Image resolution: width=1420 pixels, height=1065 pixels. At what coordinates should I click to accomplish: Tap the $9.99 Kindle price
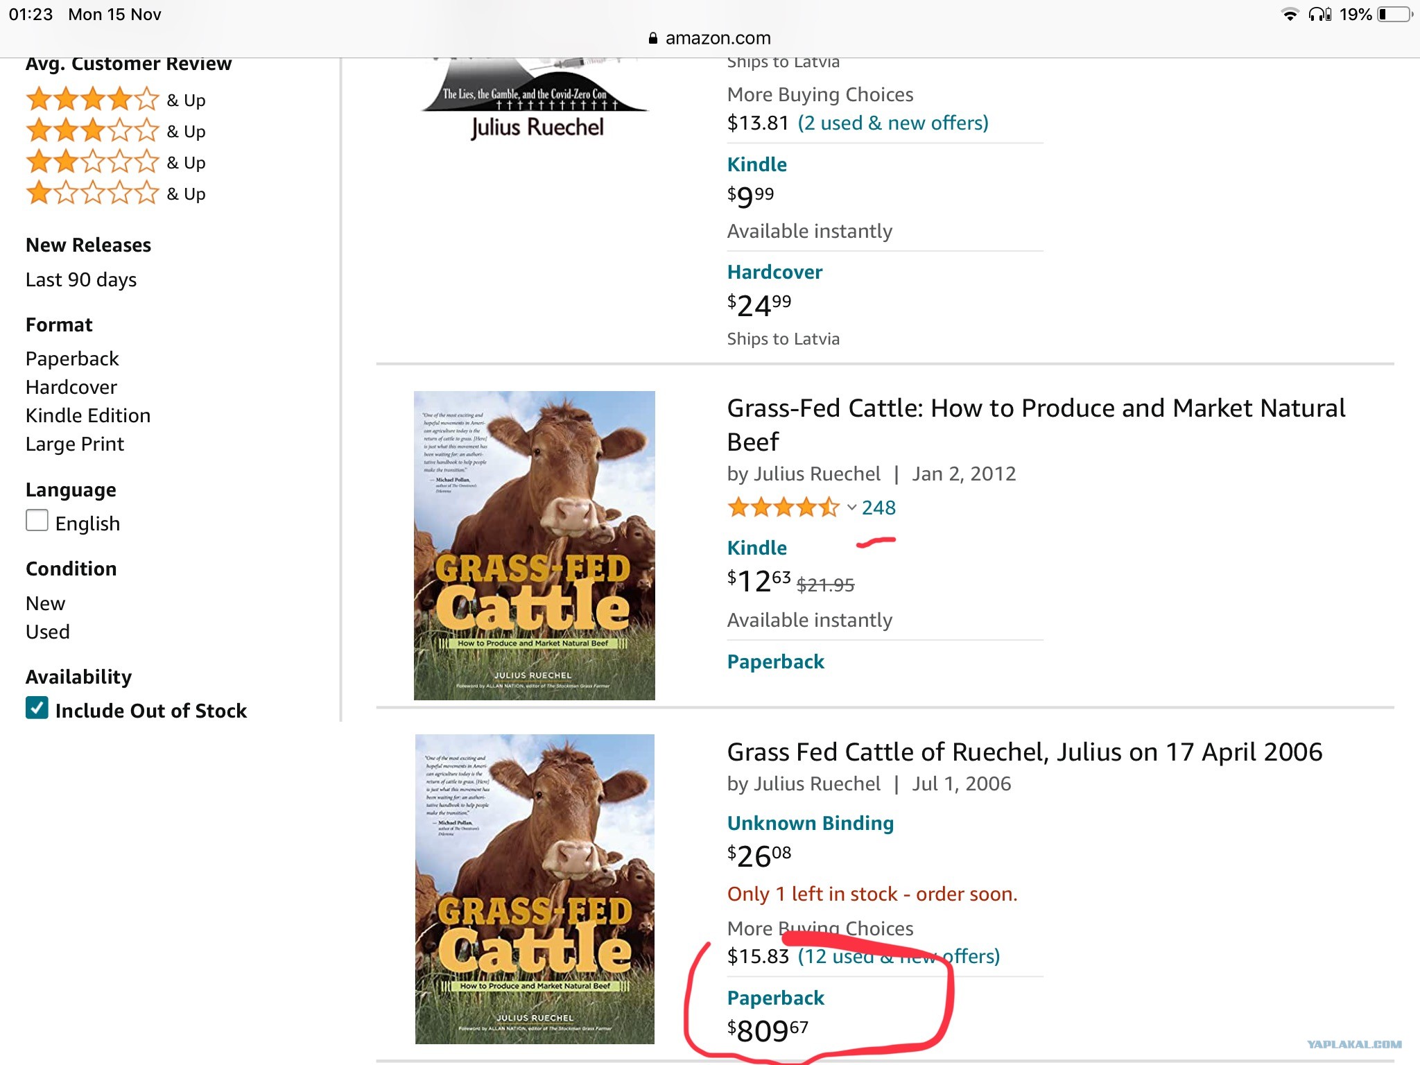pyautogui.click(x=751, y=197)
